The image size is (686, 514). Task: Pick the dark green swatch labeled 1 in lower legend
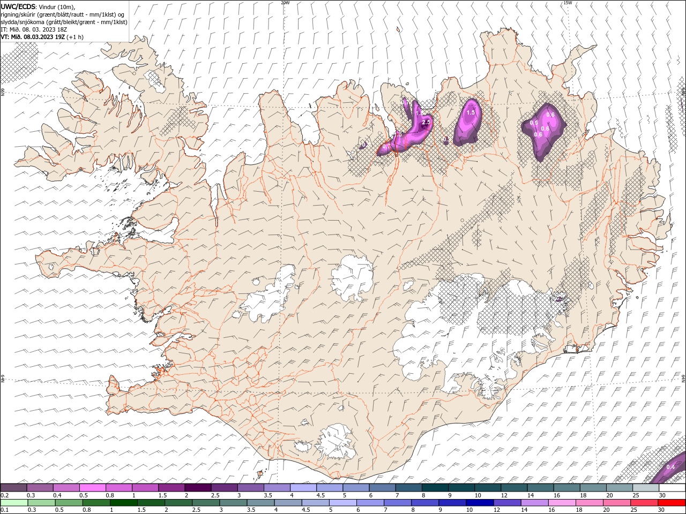click(124, 503)
